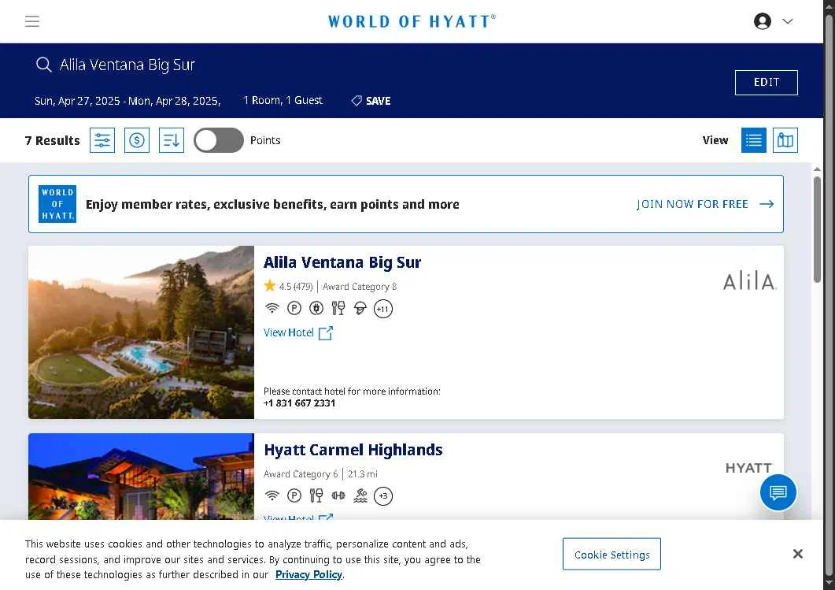Switch to map view
Viewport: 835px width, 590px height.
pos(785,140)
